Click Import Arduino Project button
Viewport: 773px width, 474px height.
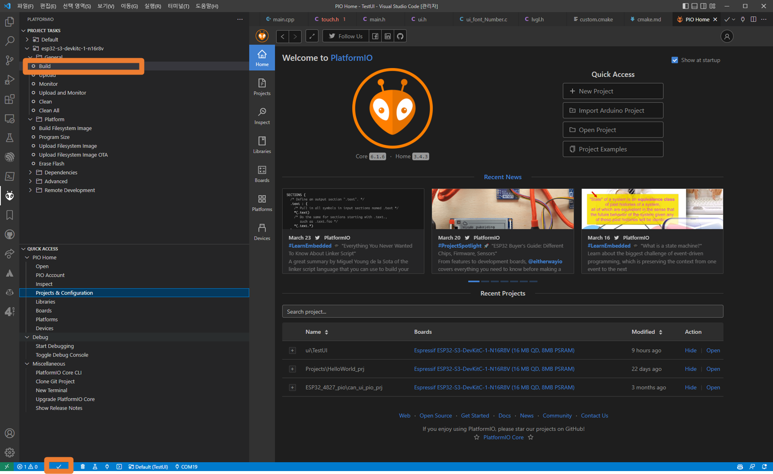click(x=613, y=111)
